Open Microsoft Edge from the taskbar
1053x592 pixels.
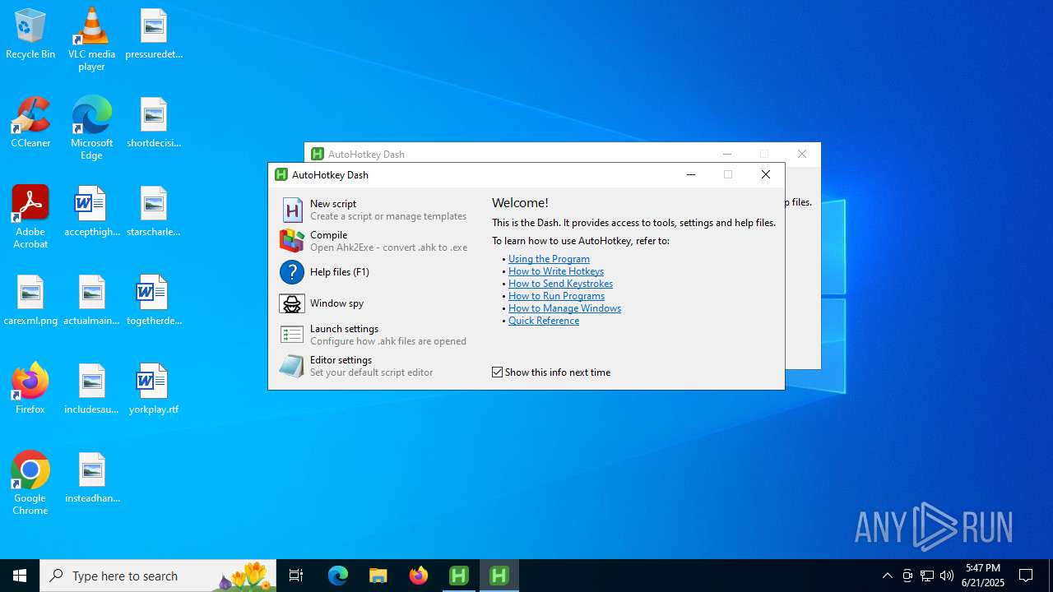[338, 576]
